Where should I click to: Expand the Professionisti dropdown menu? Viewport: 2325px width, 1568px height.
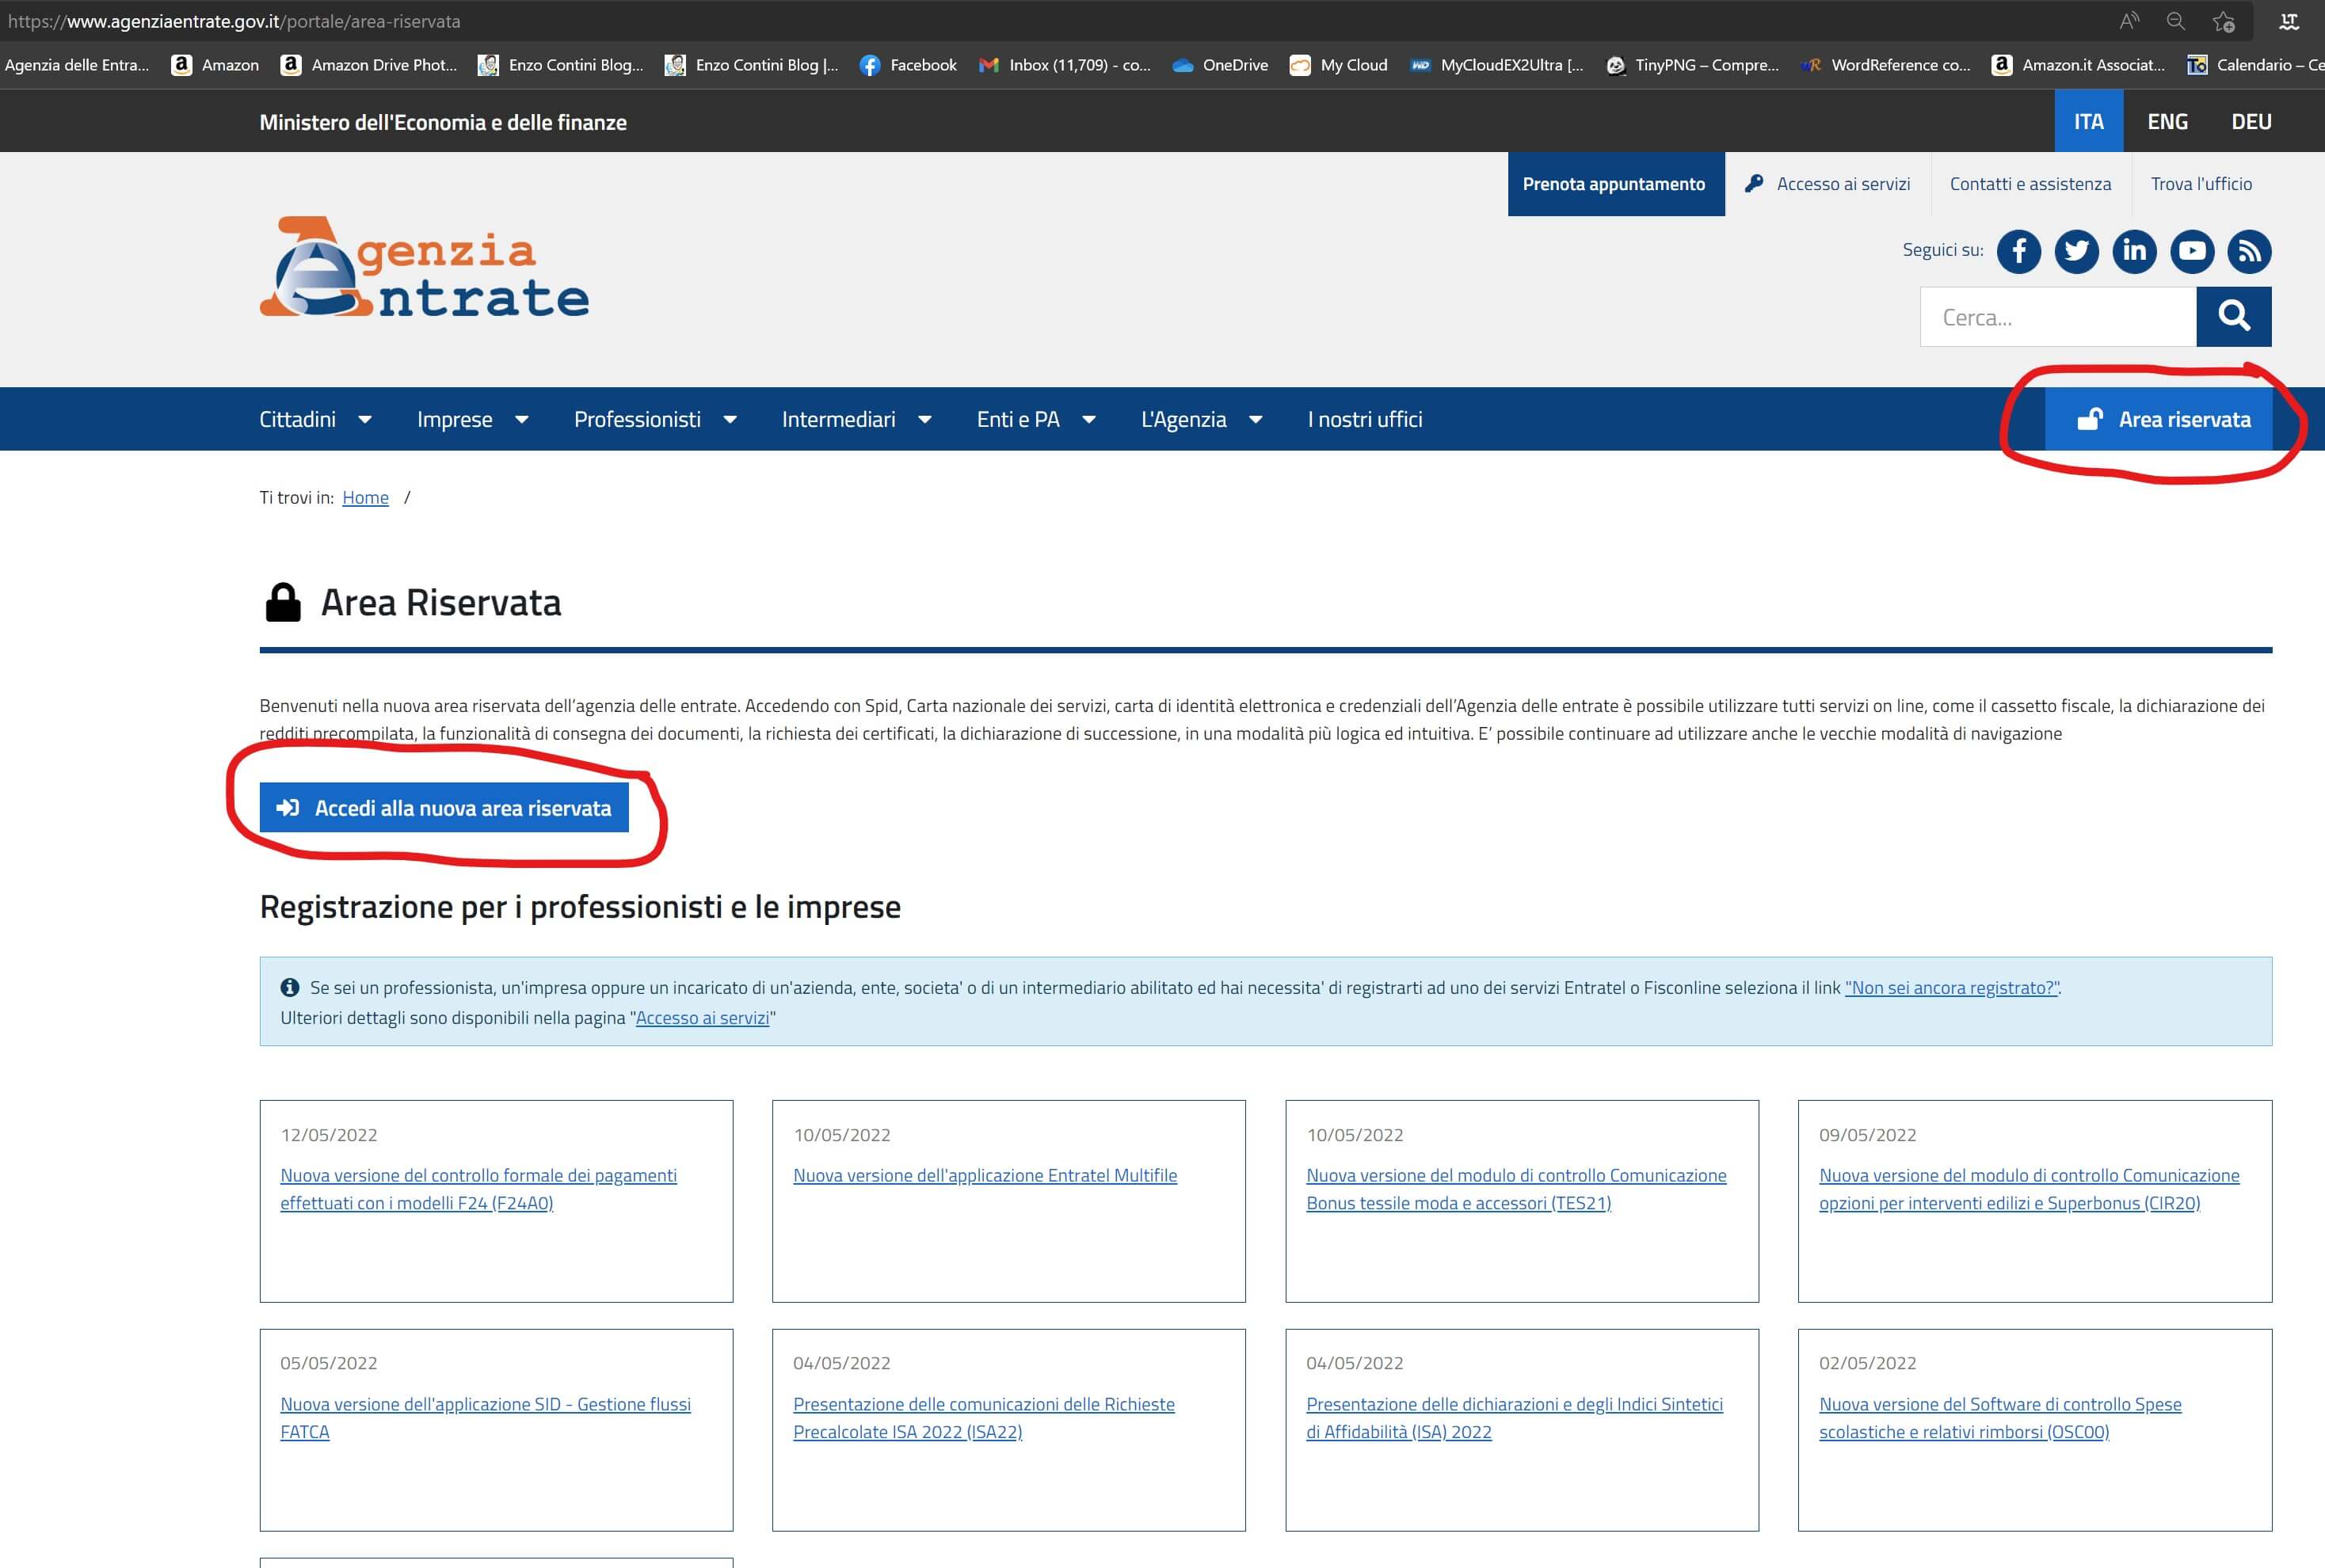click(655, 419)
